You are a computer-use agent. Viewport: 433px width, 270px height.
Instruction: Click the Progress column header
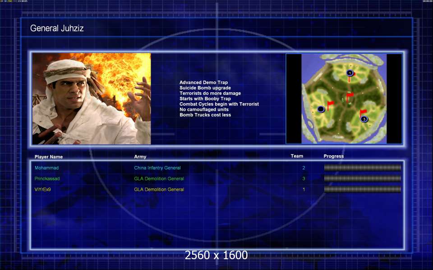point(334,156)
